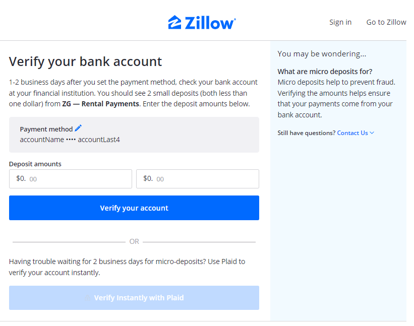
Task: Open the Sign in menu item
Action: 340,22
